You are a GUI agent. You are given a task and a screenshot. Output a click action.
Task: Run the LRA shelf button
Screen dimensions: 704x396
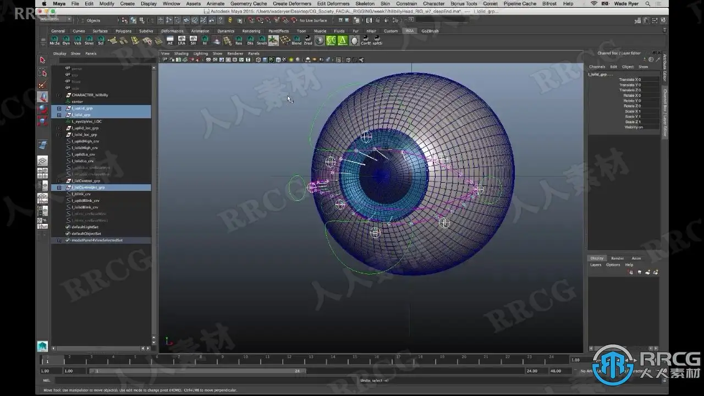(x=182, y=40)
